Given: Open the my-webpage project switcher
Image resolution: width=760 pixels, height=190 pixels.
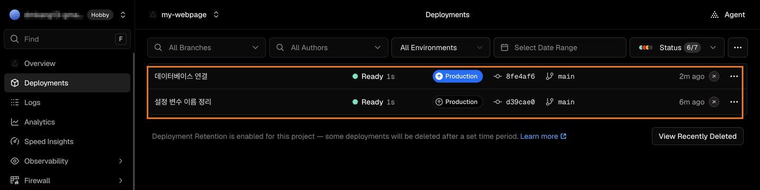Looking at the screenshot, I should [x=216, y=15].
